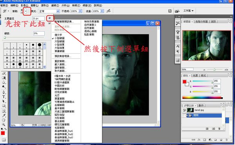The width and height of the screenshot is (235, 145).
Task: Select the Blur drop tool in toolbox
Action: 4,82
